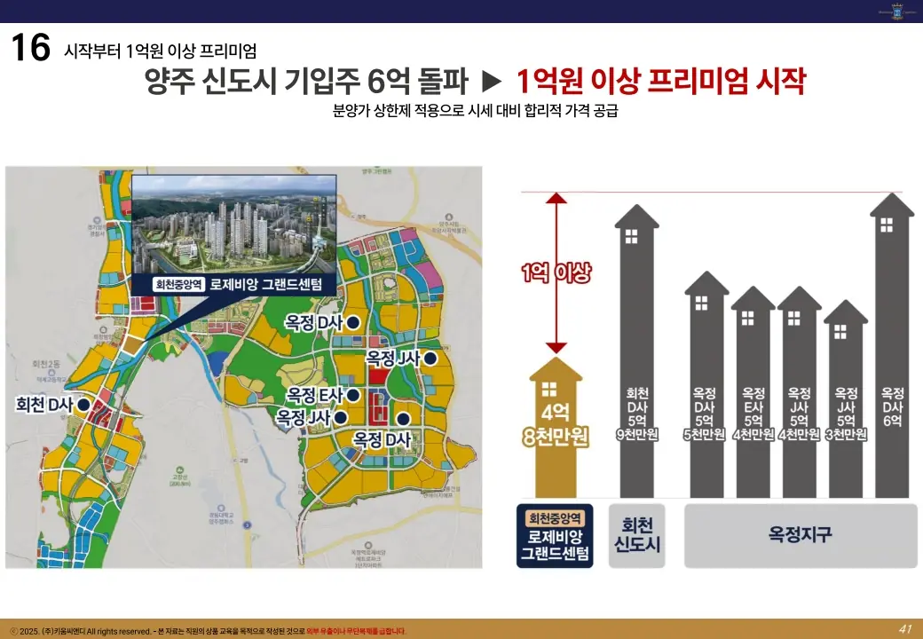Select the dark navy 로제비앙 그랜드센텀 box under chart
923x639 pixels.
[x=554, y=536]
